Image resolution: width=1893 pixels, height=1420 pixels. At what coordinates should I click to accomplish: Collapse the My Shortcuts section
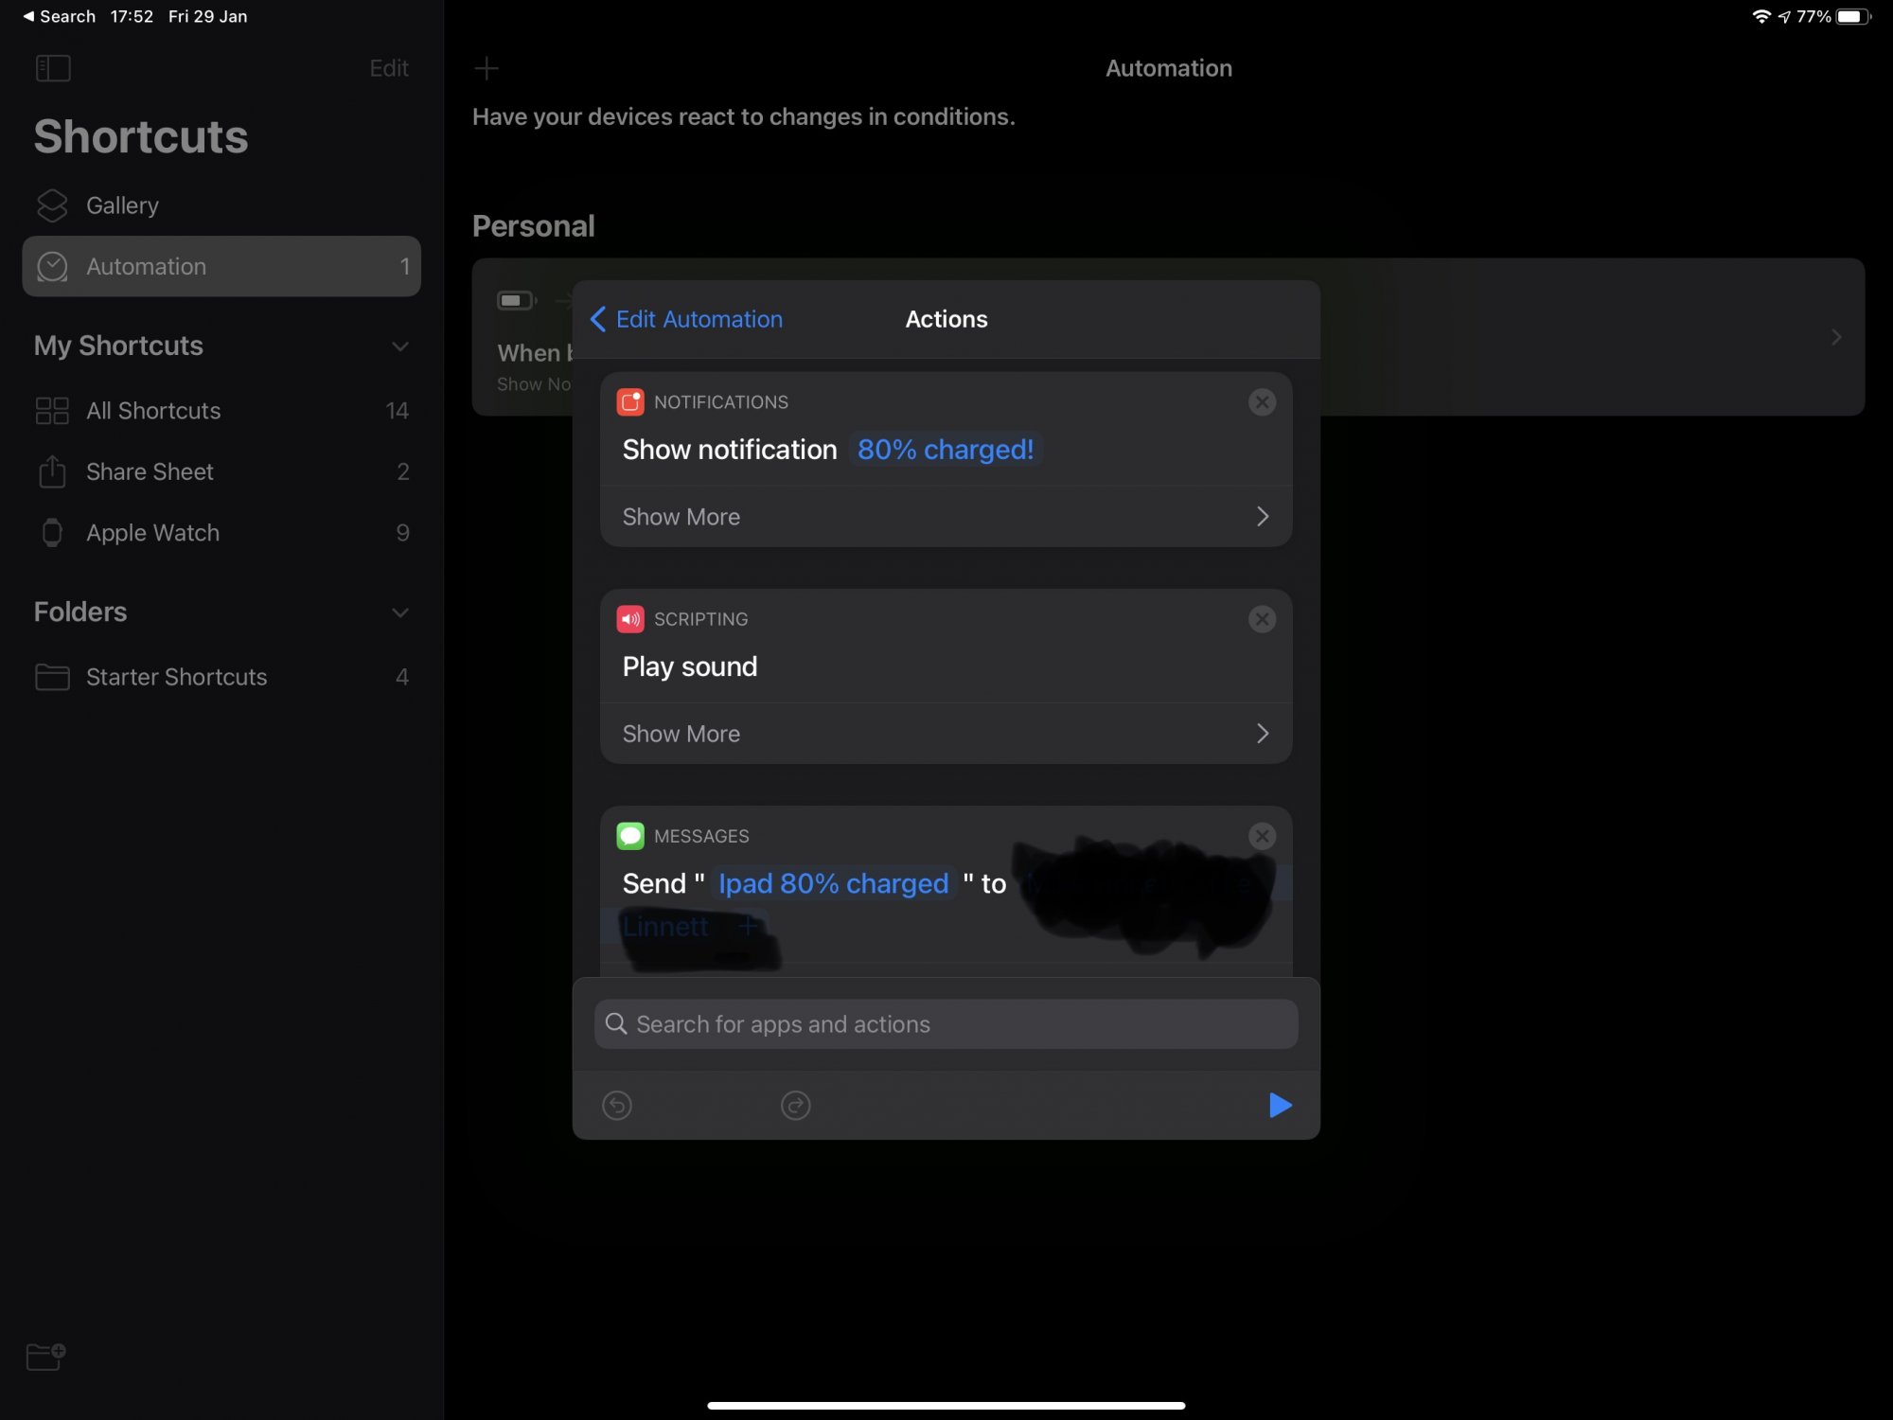[x=400, y=346]
